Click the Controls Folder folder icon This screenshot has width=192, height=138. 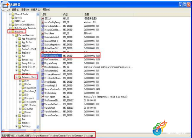[x=20, y=49]
